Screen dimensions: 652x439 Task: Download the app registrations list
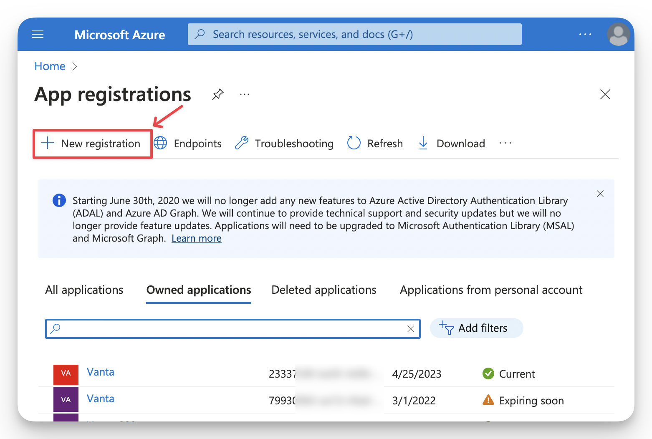coord(452,144)
